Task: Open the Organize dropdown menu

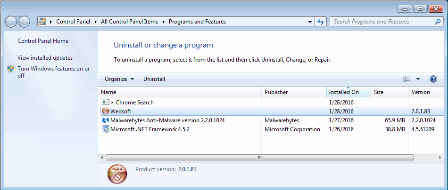Action: [x=119, y=79]
